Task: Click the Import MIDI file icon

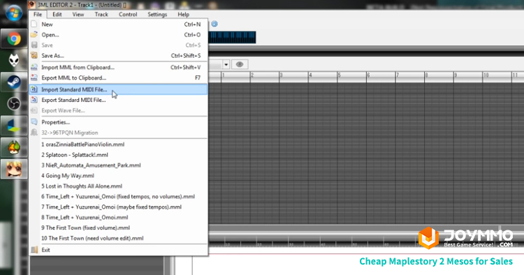Action: click(34, 89)
